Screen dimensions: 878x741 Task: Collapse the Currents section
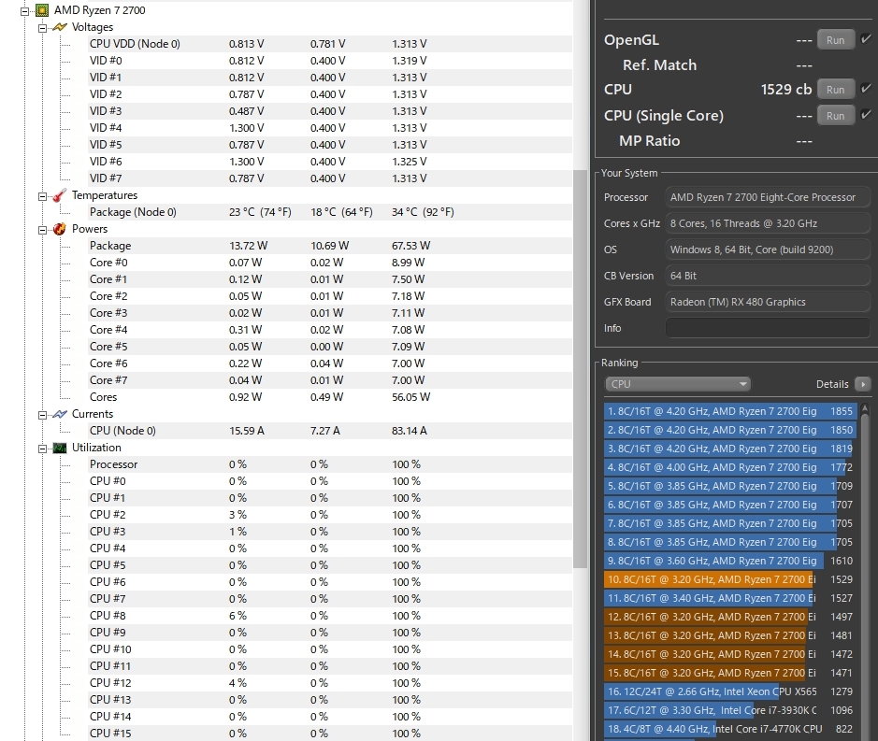pos(42,415)
